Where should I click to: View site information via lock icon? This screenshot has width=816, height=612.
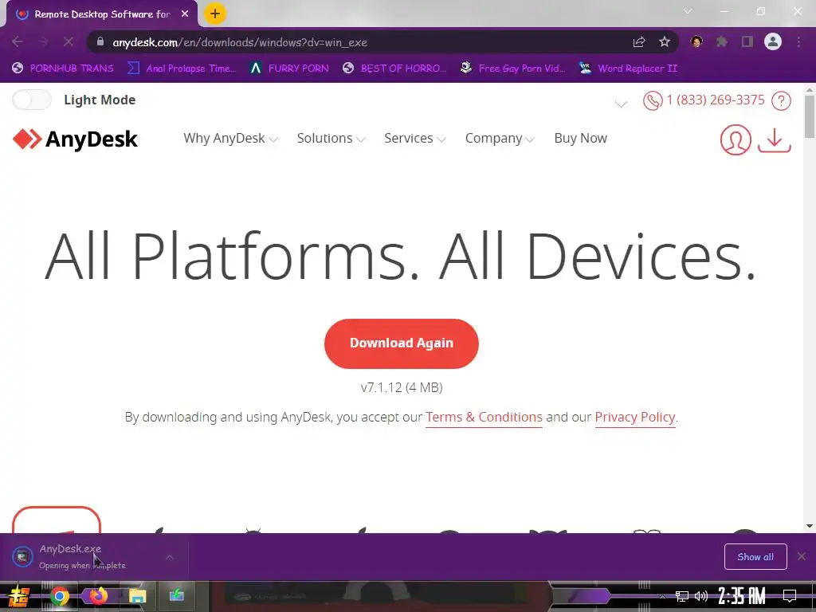click(100, 41)
